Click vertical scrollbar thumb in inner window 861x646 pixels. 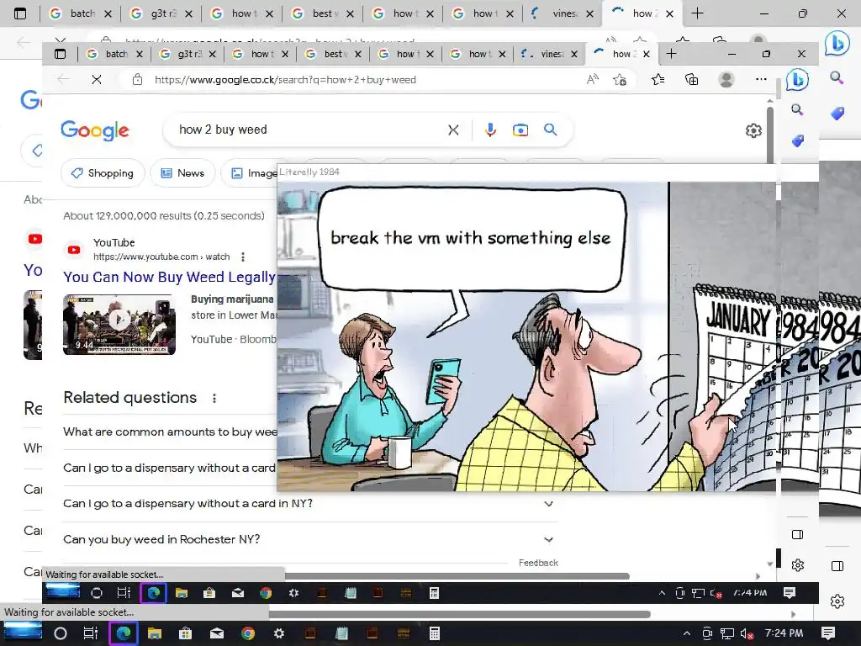(x=770, y=135)
